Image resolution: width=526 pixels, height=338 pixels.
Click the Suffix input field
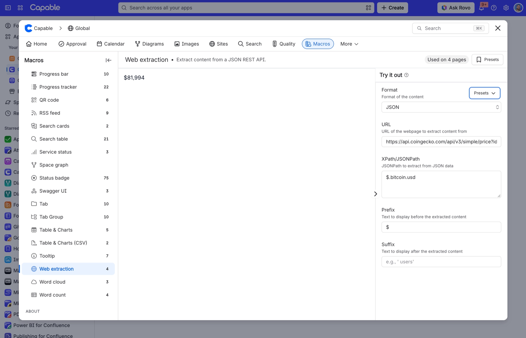(x=441, y=262)
